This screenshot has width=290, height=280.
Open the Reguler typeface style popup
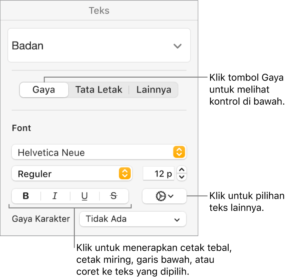72,174
